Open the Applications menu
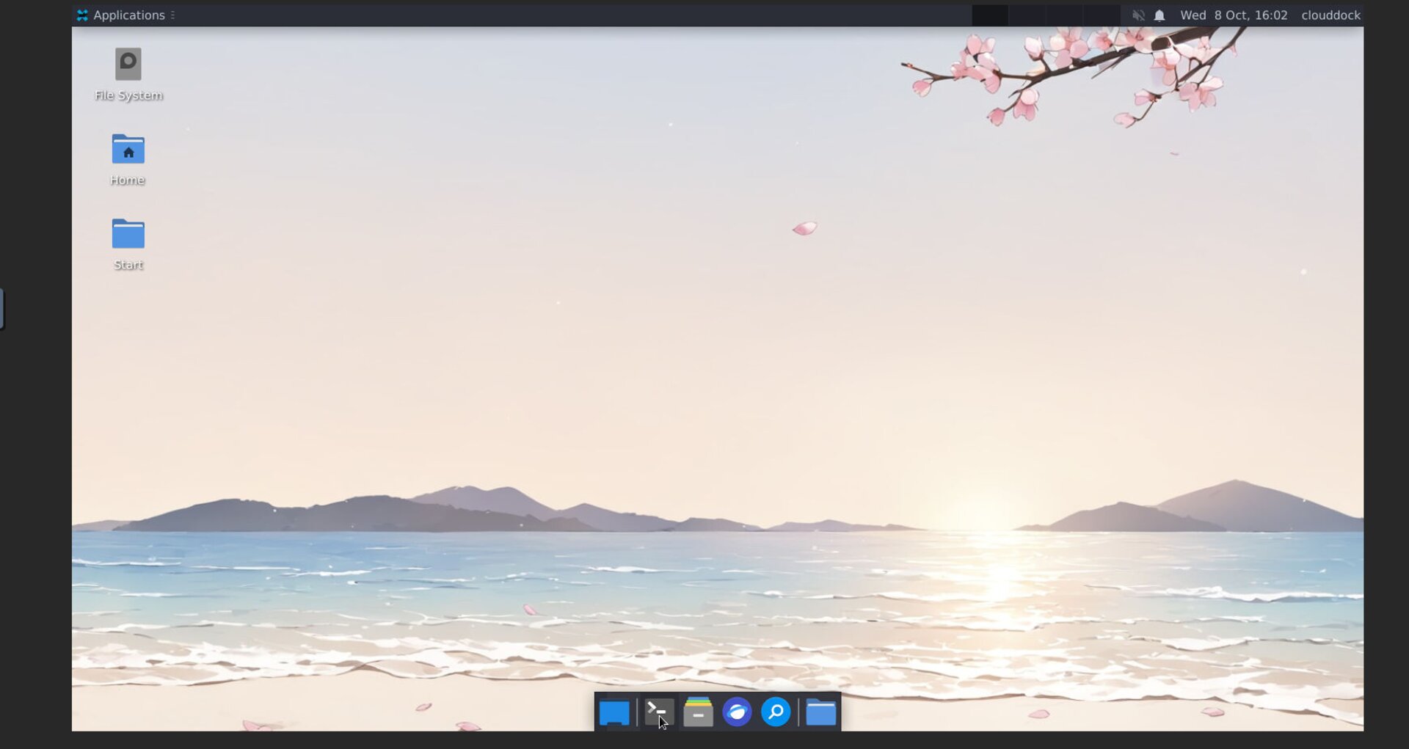 click(122, 15)
